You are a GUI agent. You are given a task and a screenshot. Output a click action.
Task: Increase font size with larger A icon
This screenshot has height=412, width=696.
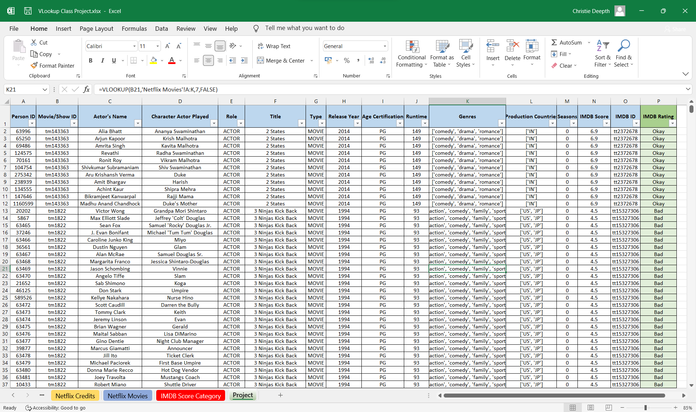[167, 46]
